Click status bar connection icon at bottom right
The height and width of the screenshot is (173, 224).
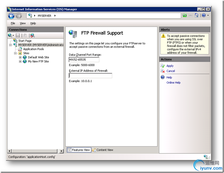coord(206,156)
